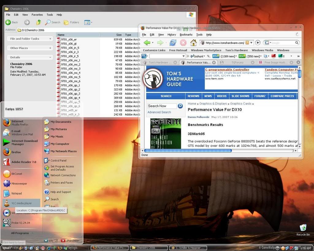Open the Isohunt toolbar dropdown

pos(198,56)
